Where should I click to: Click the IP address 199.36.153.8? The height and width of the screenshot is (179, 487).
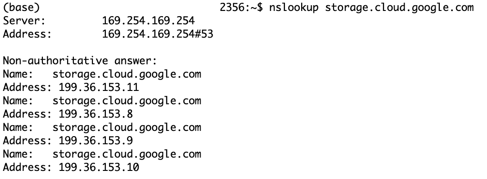click(96, 114)
